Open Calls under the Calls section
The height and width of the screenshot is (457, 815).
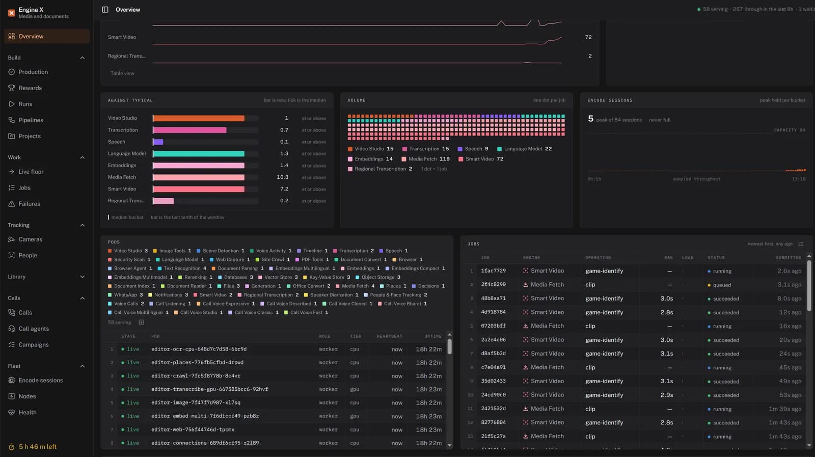point(47,313)
